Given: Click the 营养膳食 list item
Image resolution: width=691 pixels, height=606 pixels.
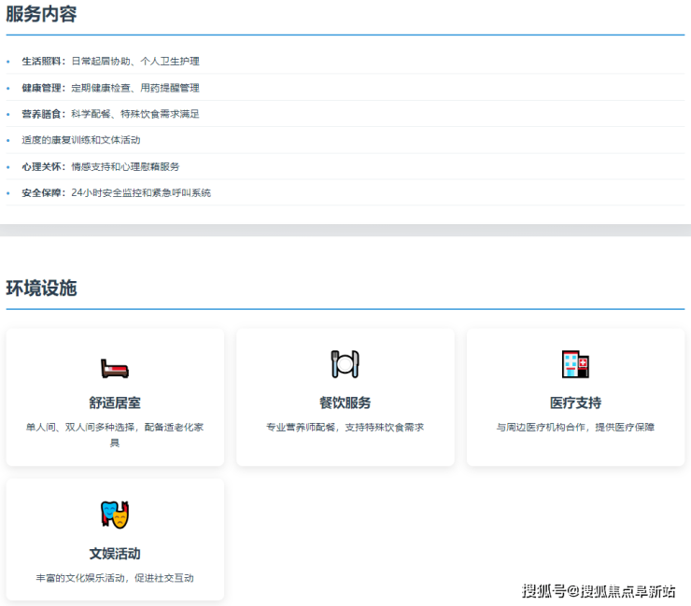Looking at the screenshot, I should coord(110,114).
